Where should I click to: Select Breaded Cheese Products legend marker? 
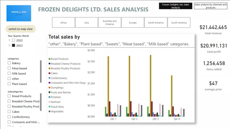click(x=50, y=64)
